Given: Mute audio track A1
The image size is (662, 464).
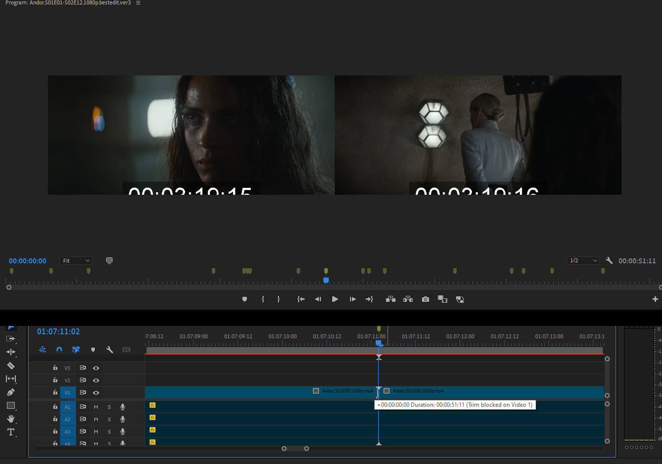Looking at the screenshot, I should point(96,407).
